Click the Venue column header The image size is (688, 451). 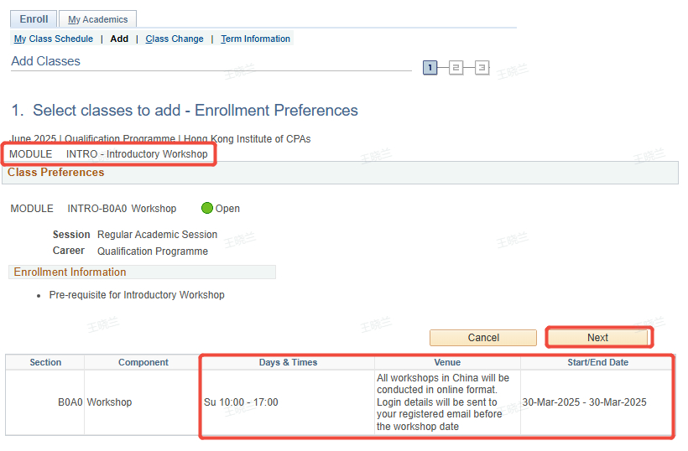click(x=447, y=362)
